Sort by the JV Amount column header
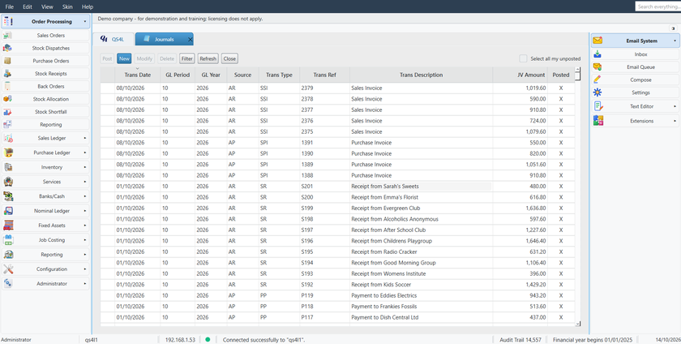The width and height of the screenshot is (681, 344). pos(520,75)
